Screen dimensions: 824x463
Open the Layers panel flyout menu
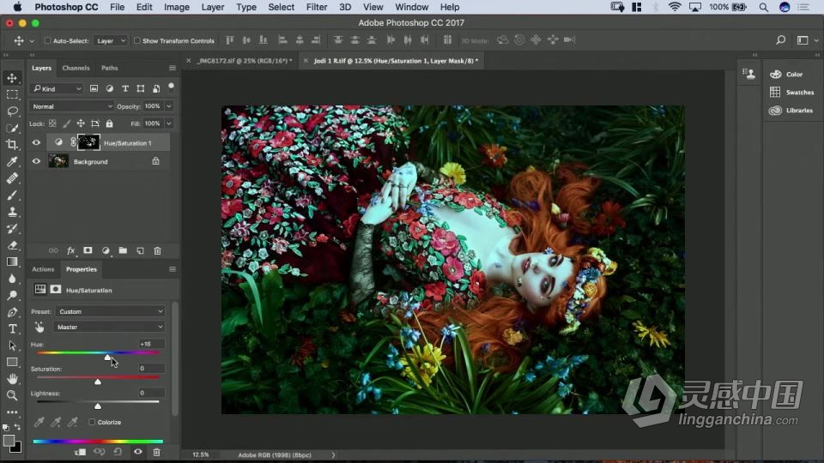tap(173, 68)
